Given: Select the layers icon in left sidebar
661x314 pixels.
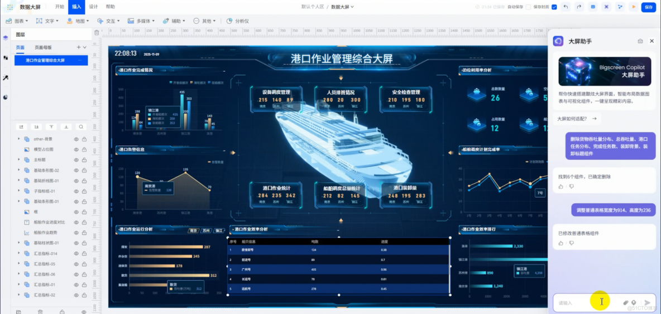Looking at the screenshot, I should [6, 38].
